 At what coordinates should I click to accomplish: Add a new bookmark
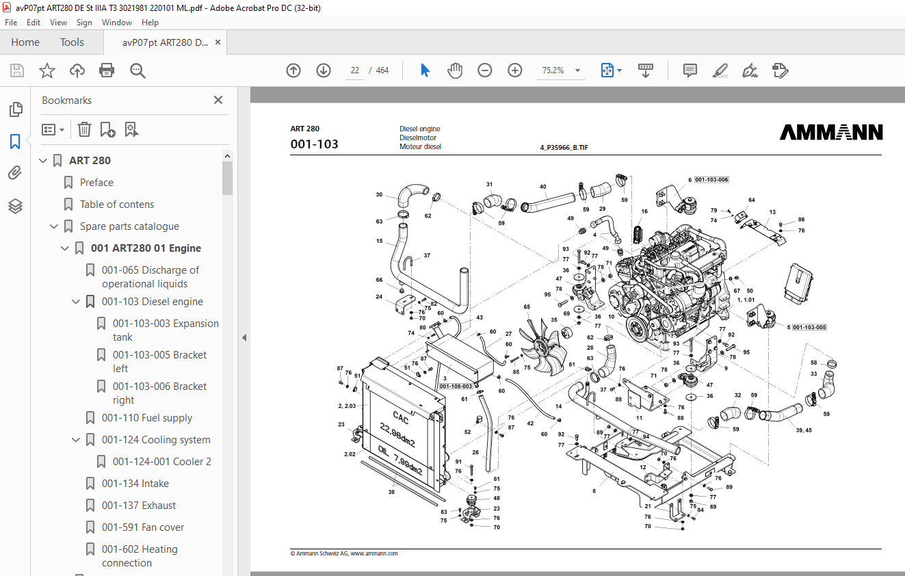(107, 129)
